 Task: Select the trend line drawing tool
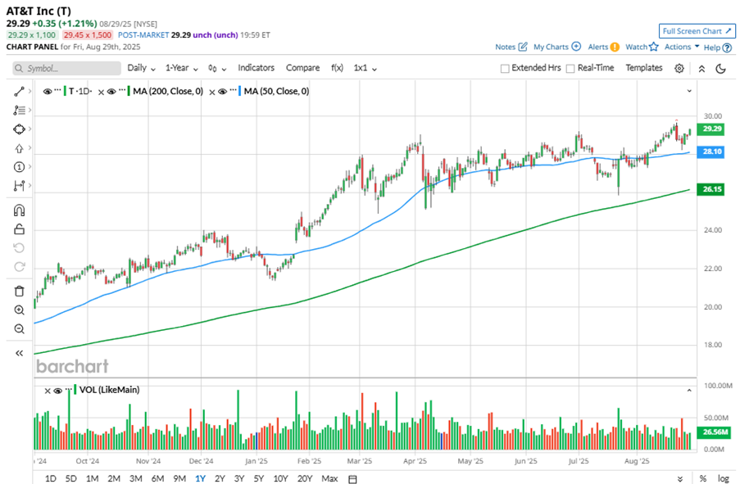click(x=19, y=92)
